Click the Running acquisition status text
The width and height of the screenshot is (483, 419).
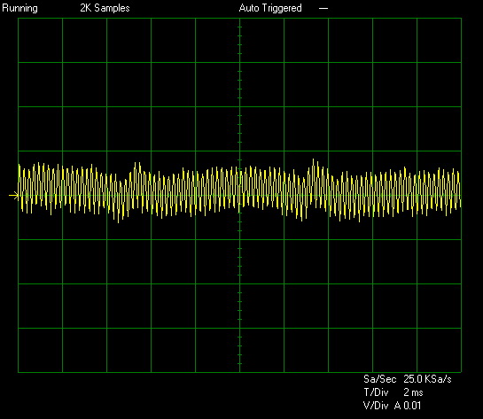pos(19,8)
